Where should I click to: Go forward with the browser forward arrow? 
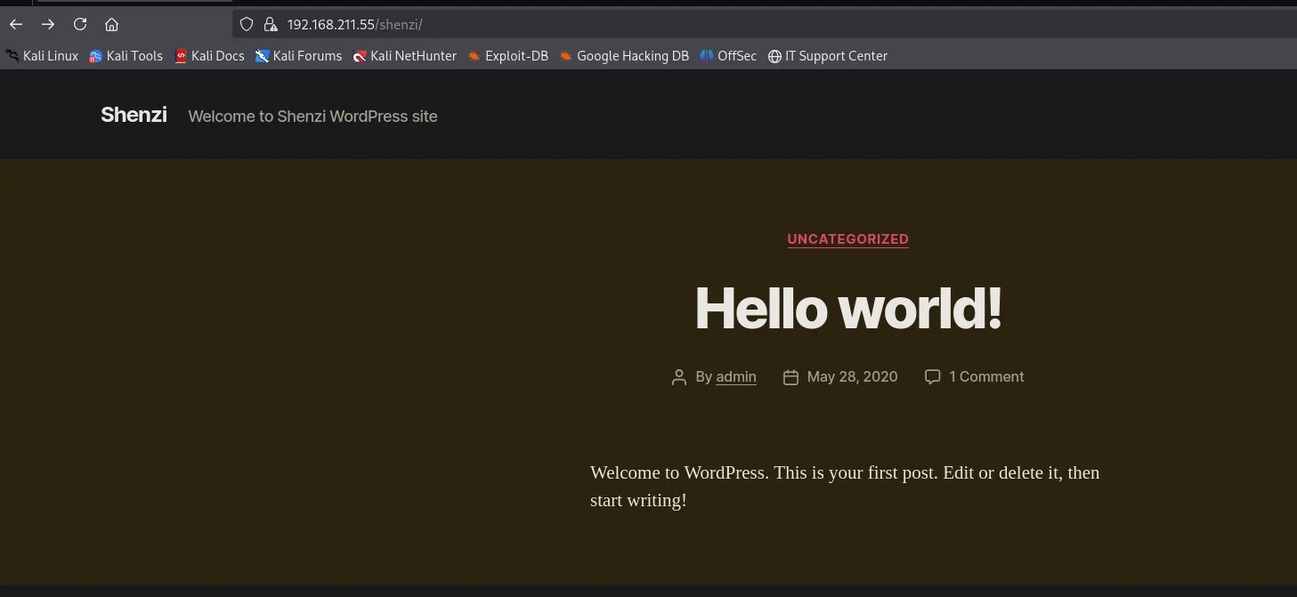coord(48,24)
